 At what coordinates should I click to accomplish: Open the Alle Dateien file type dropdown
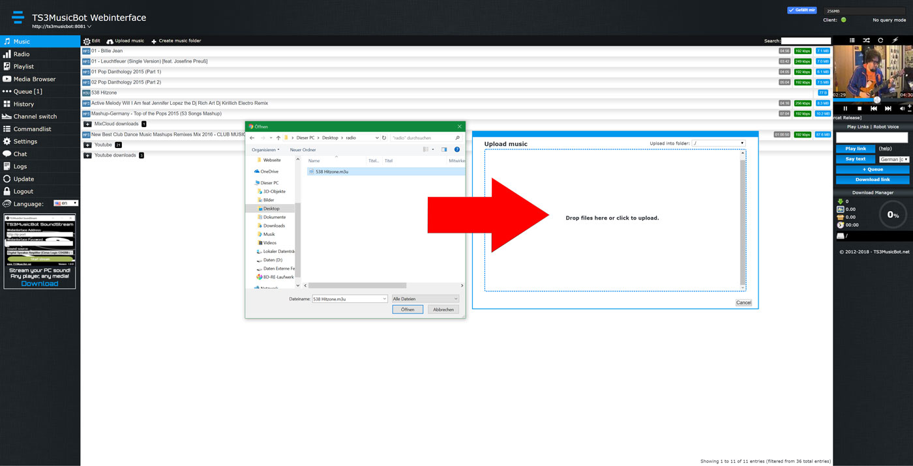click(x=425, y=299)
